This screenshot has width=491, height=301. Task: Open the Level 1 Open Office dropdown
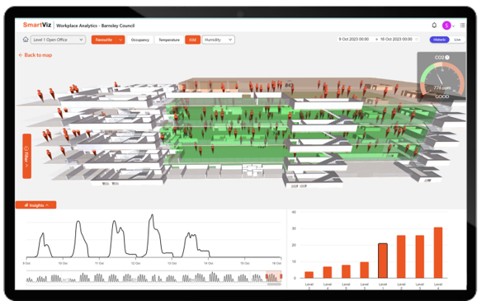coord(59,40)
